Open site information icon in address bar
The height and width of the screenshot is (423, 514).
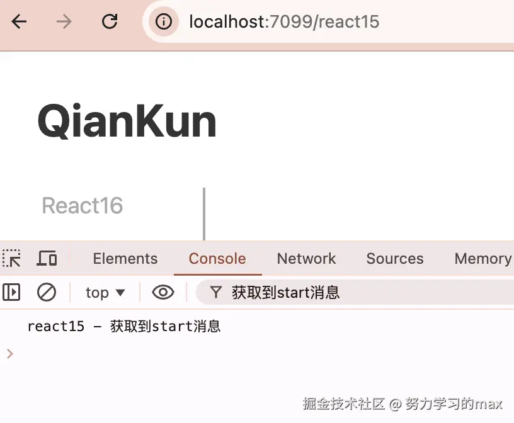(164, 22)
